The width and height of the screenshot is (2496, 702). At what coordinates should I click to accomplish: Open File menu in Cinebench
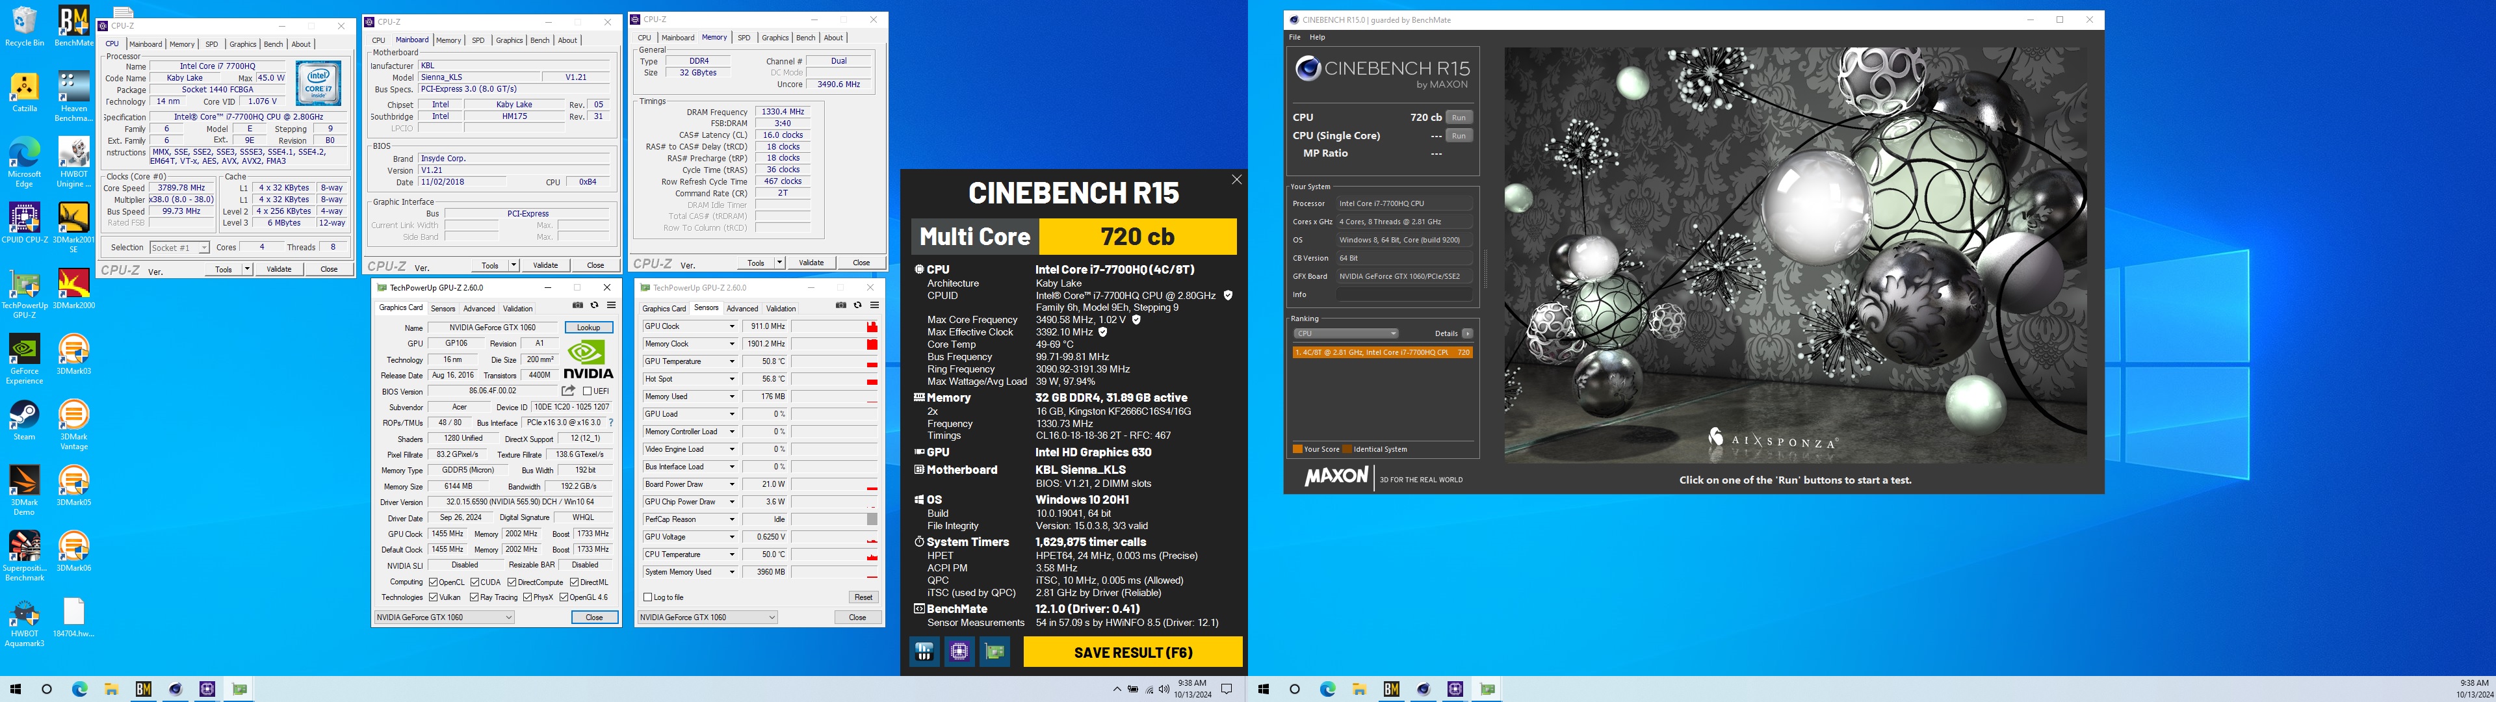(x=1295, y=37)
